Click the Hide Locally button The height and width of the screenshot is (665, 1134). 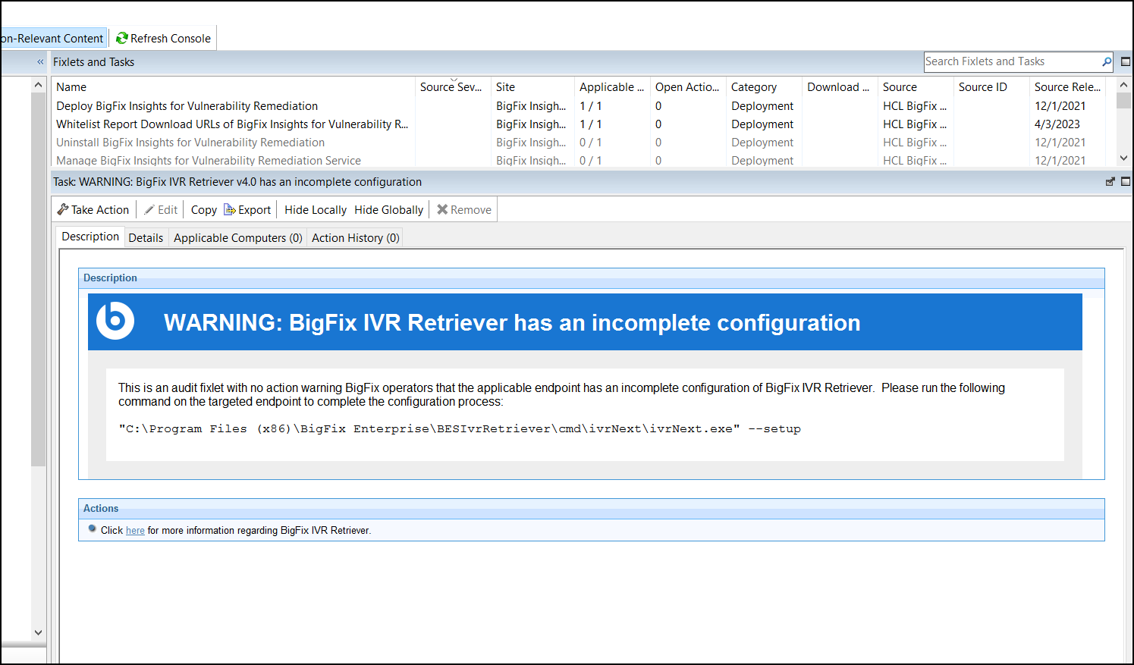(316, 210)
